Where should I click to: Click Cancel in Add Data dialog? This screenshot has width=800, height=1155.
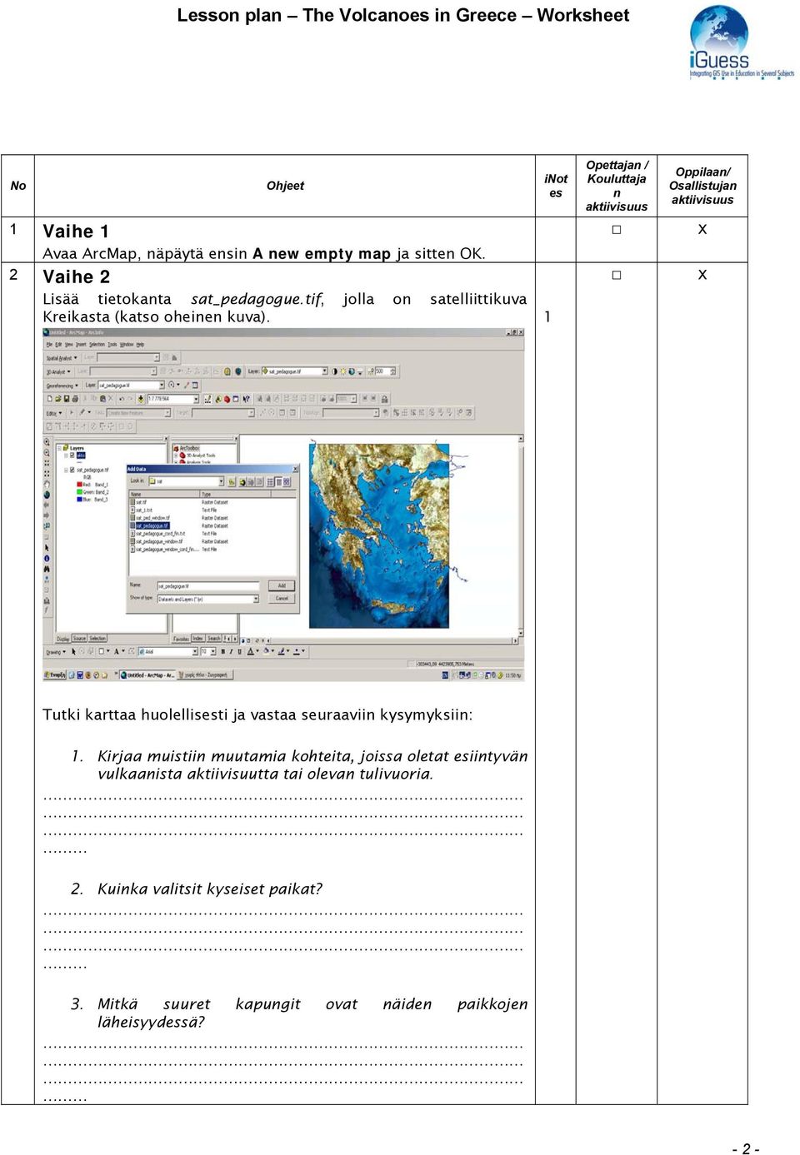coord(282,598)
